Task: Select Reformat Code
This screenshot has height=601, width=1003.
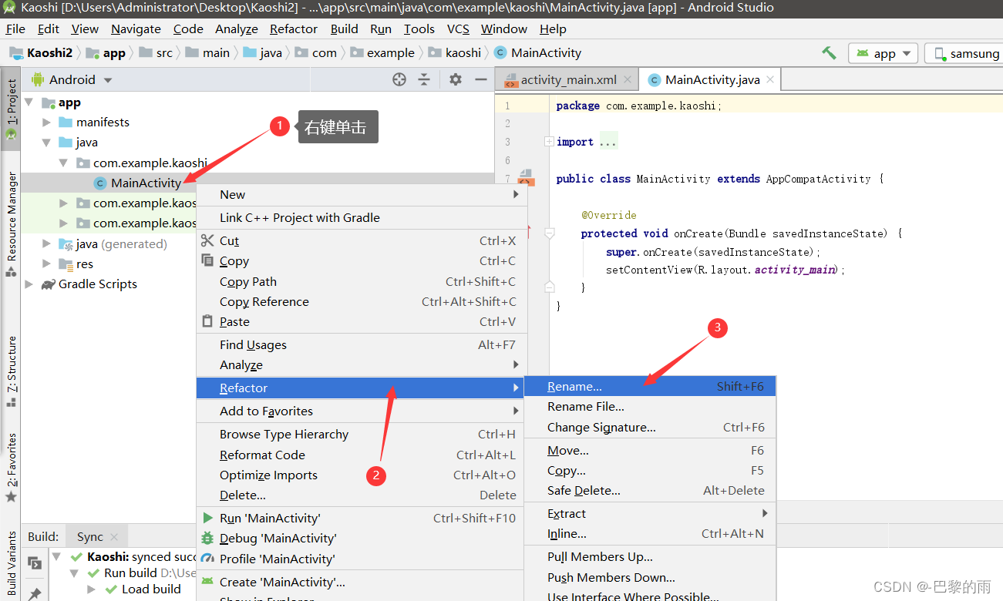Action: coord(361,455)
